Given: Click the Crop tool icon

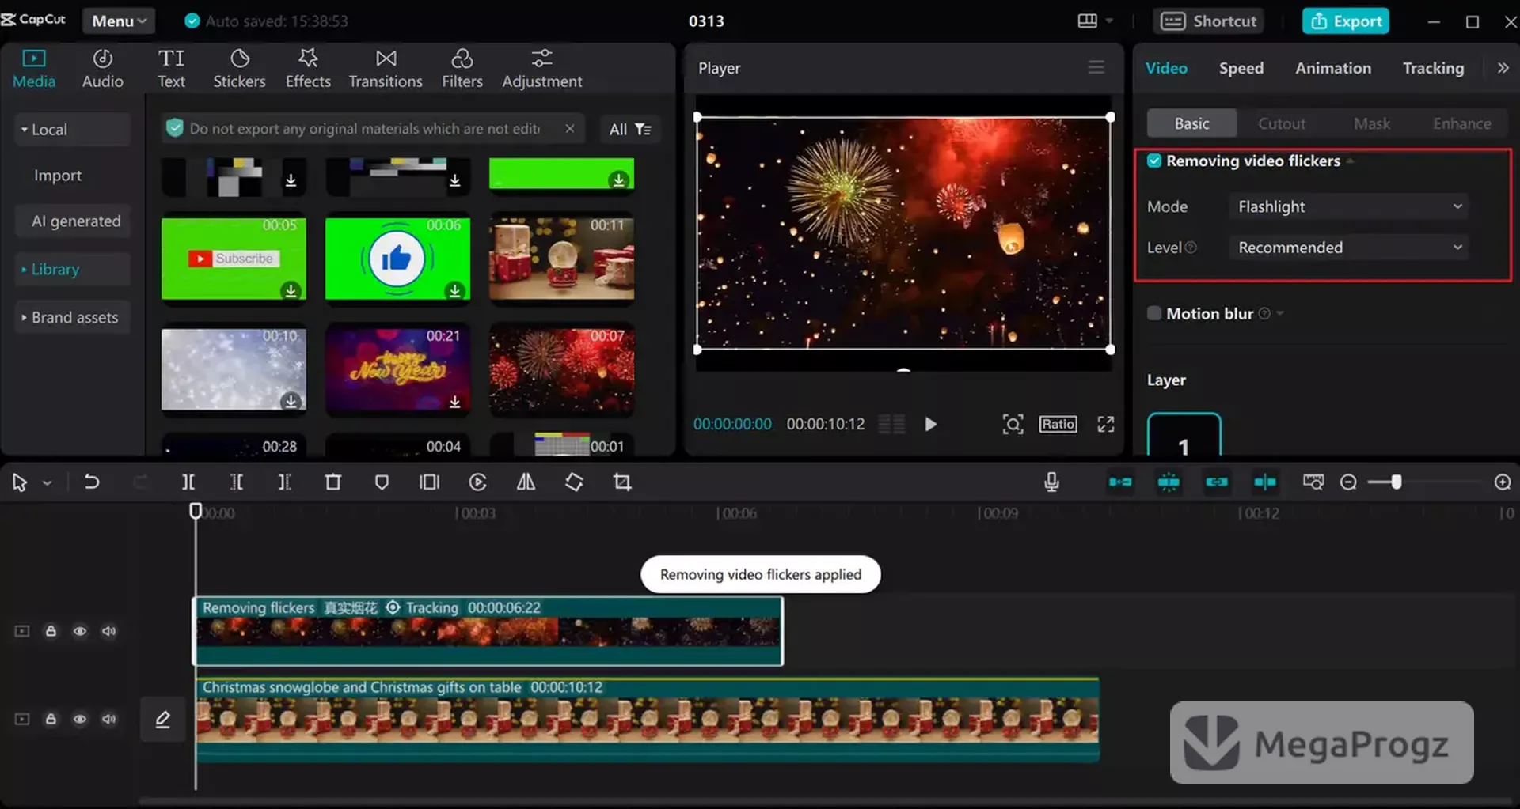Looking at the screenshot, I should [623, 482].
